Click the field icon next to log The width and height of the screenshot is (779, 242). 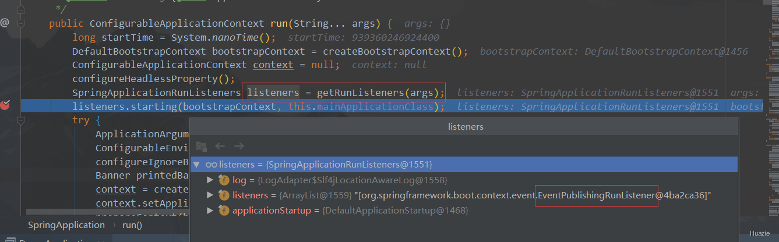point(224,180)
